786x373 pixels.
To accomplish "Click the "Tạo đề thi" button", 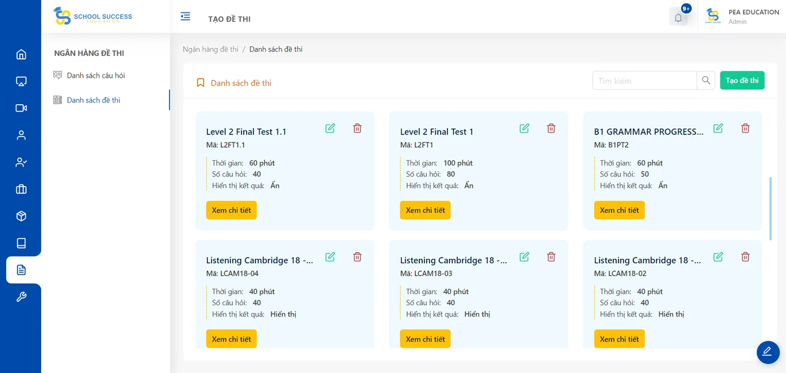I will pos(742,81).
